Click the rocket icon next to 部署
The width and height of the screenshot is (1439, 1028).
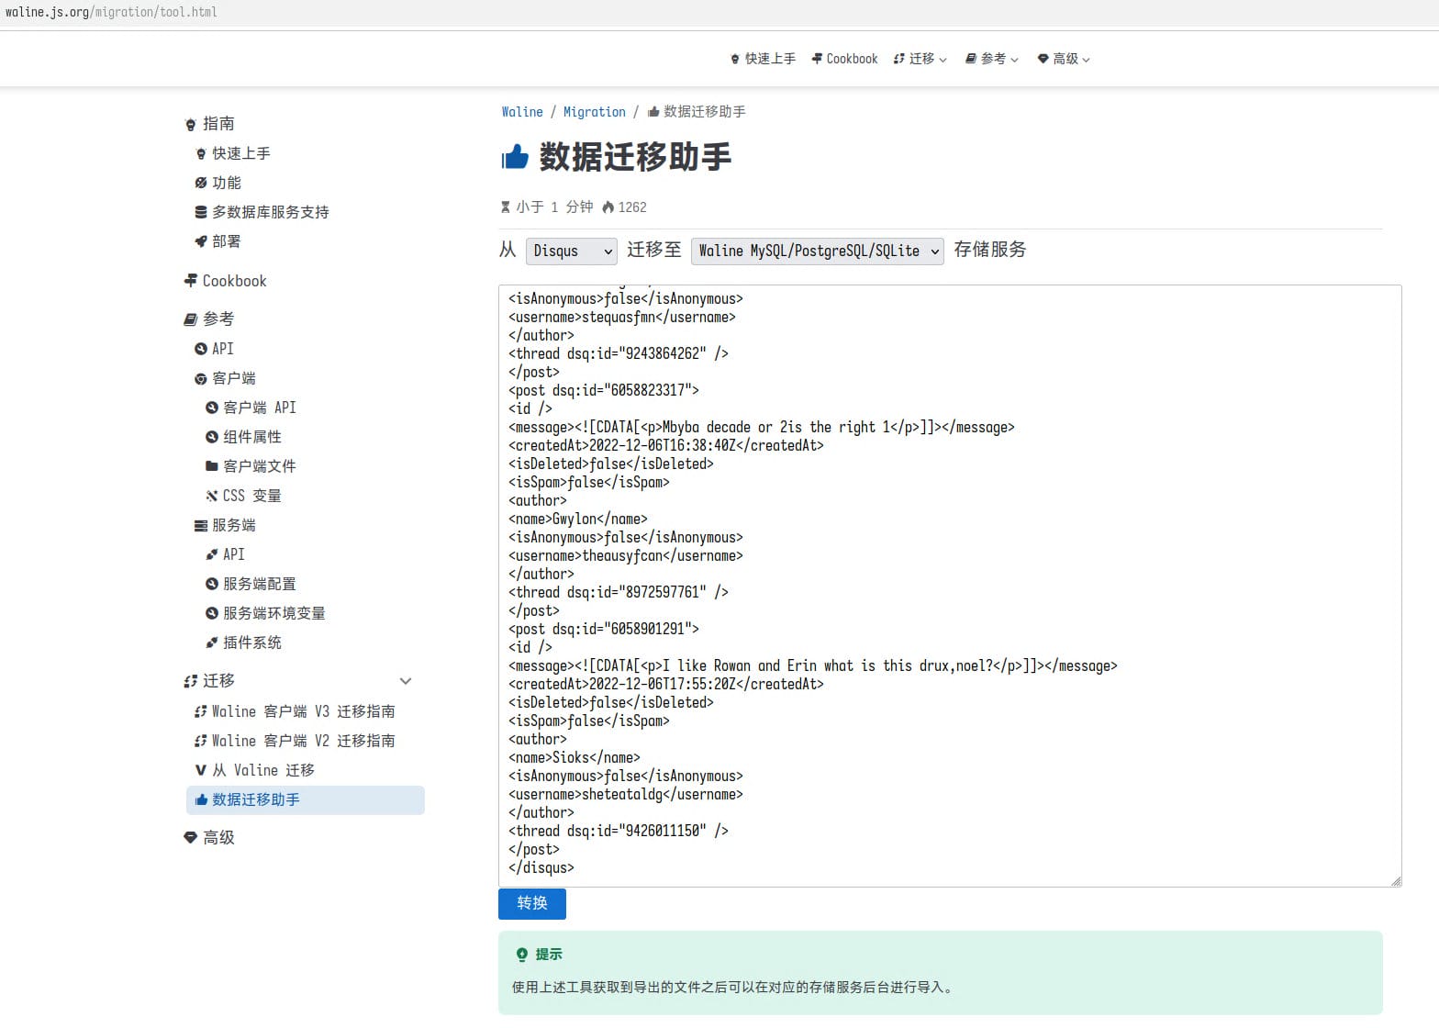[201, 241]
